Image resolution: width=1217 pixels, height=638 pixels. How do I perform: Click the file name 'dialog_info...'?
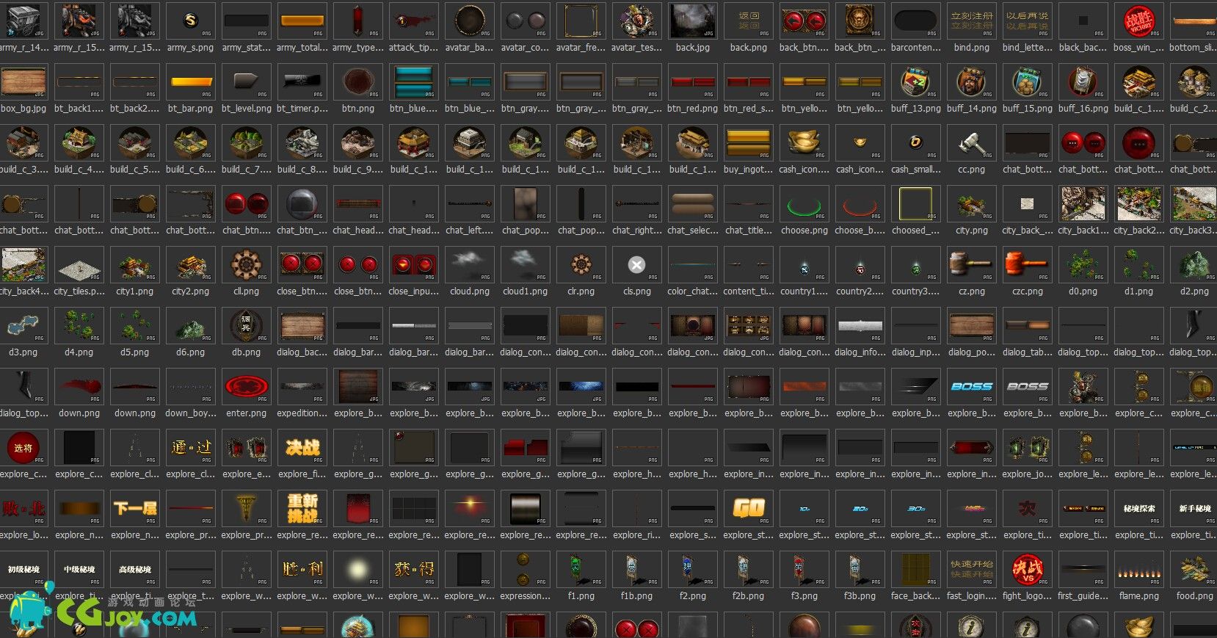[860, 352]
